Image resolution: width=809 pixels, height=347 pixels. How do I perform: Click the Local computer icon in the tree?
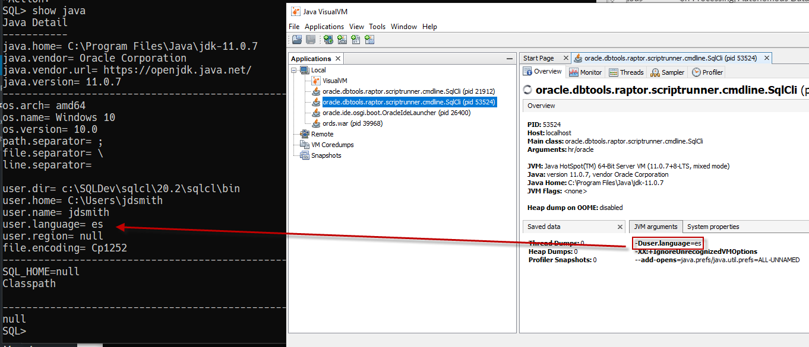tap(304, 70)
